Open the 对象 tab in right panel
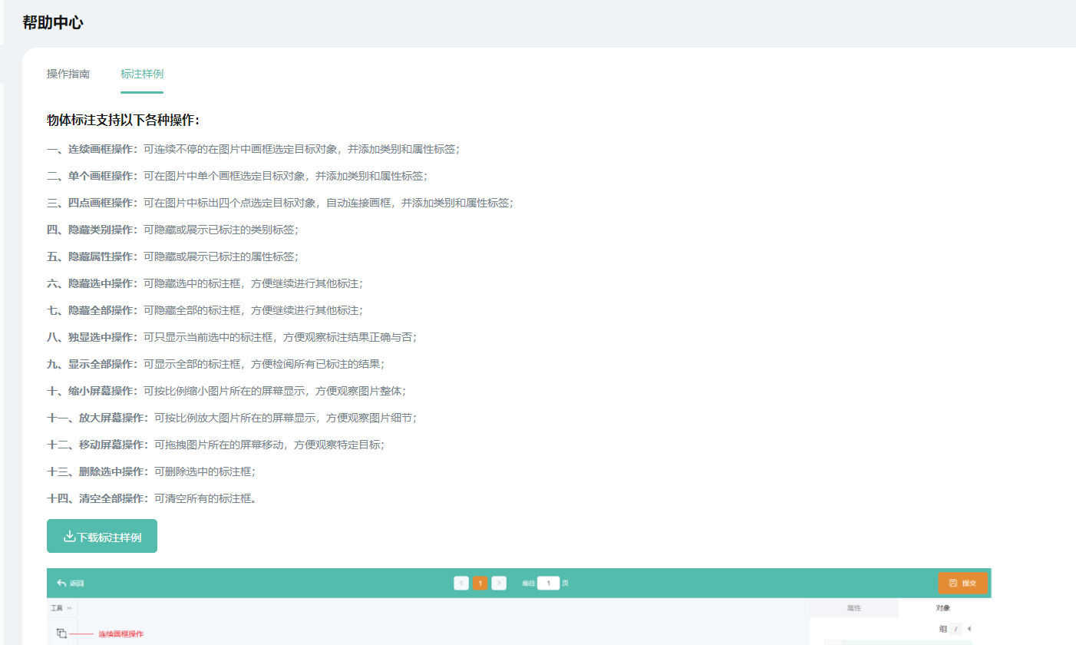The height and width of the screenshot is (645, 1076). tap(942, 608)
